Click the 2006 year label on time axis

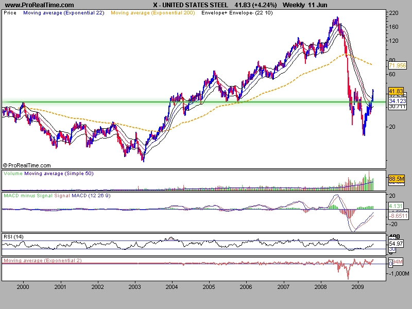point(246,287)
